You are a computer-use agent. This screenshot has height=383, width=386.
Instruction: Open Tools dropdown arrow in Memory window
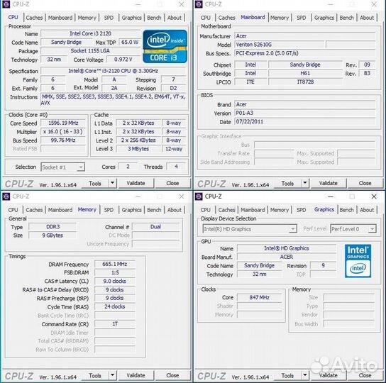tap(112, 375)
